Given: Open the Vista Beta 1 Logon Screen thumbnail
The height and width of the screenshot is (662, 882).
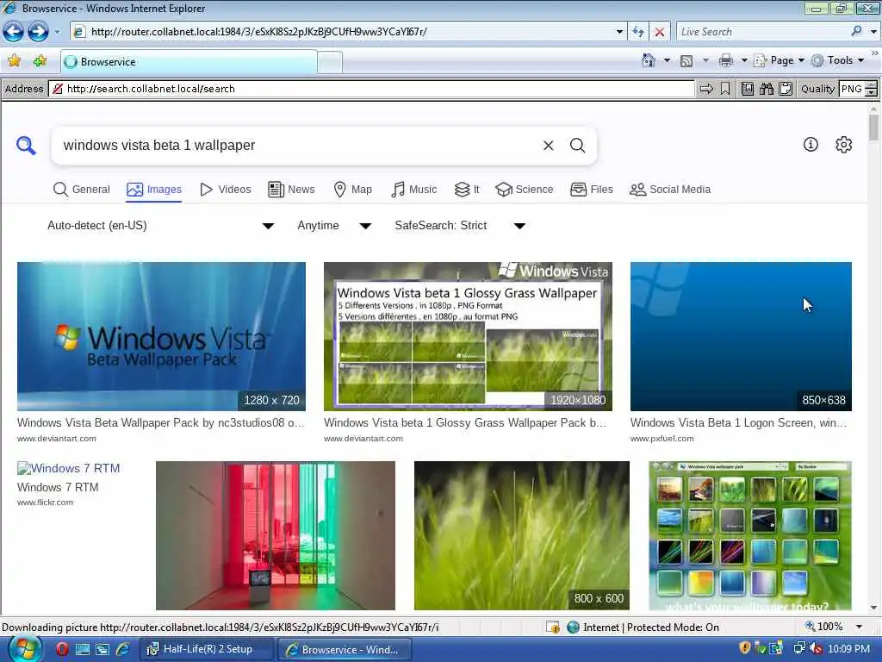Looking at the screenshot, I should pyautogui.click(x=741, y=337).
